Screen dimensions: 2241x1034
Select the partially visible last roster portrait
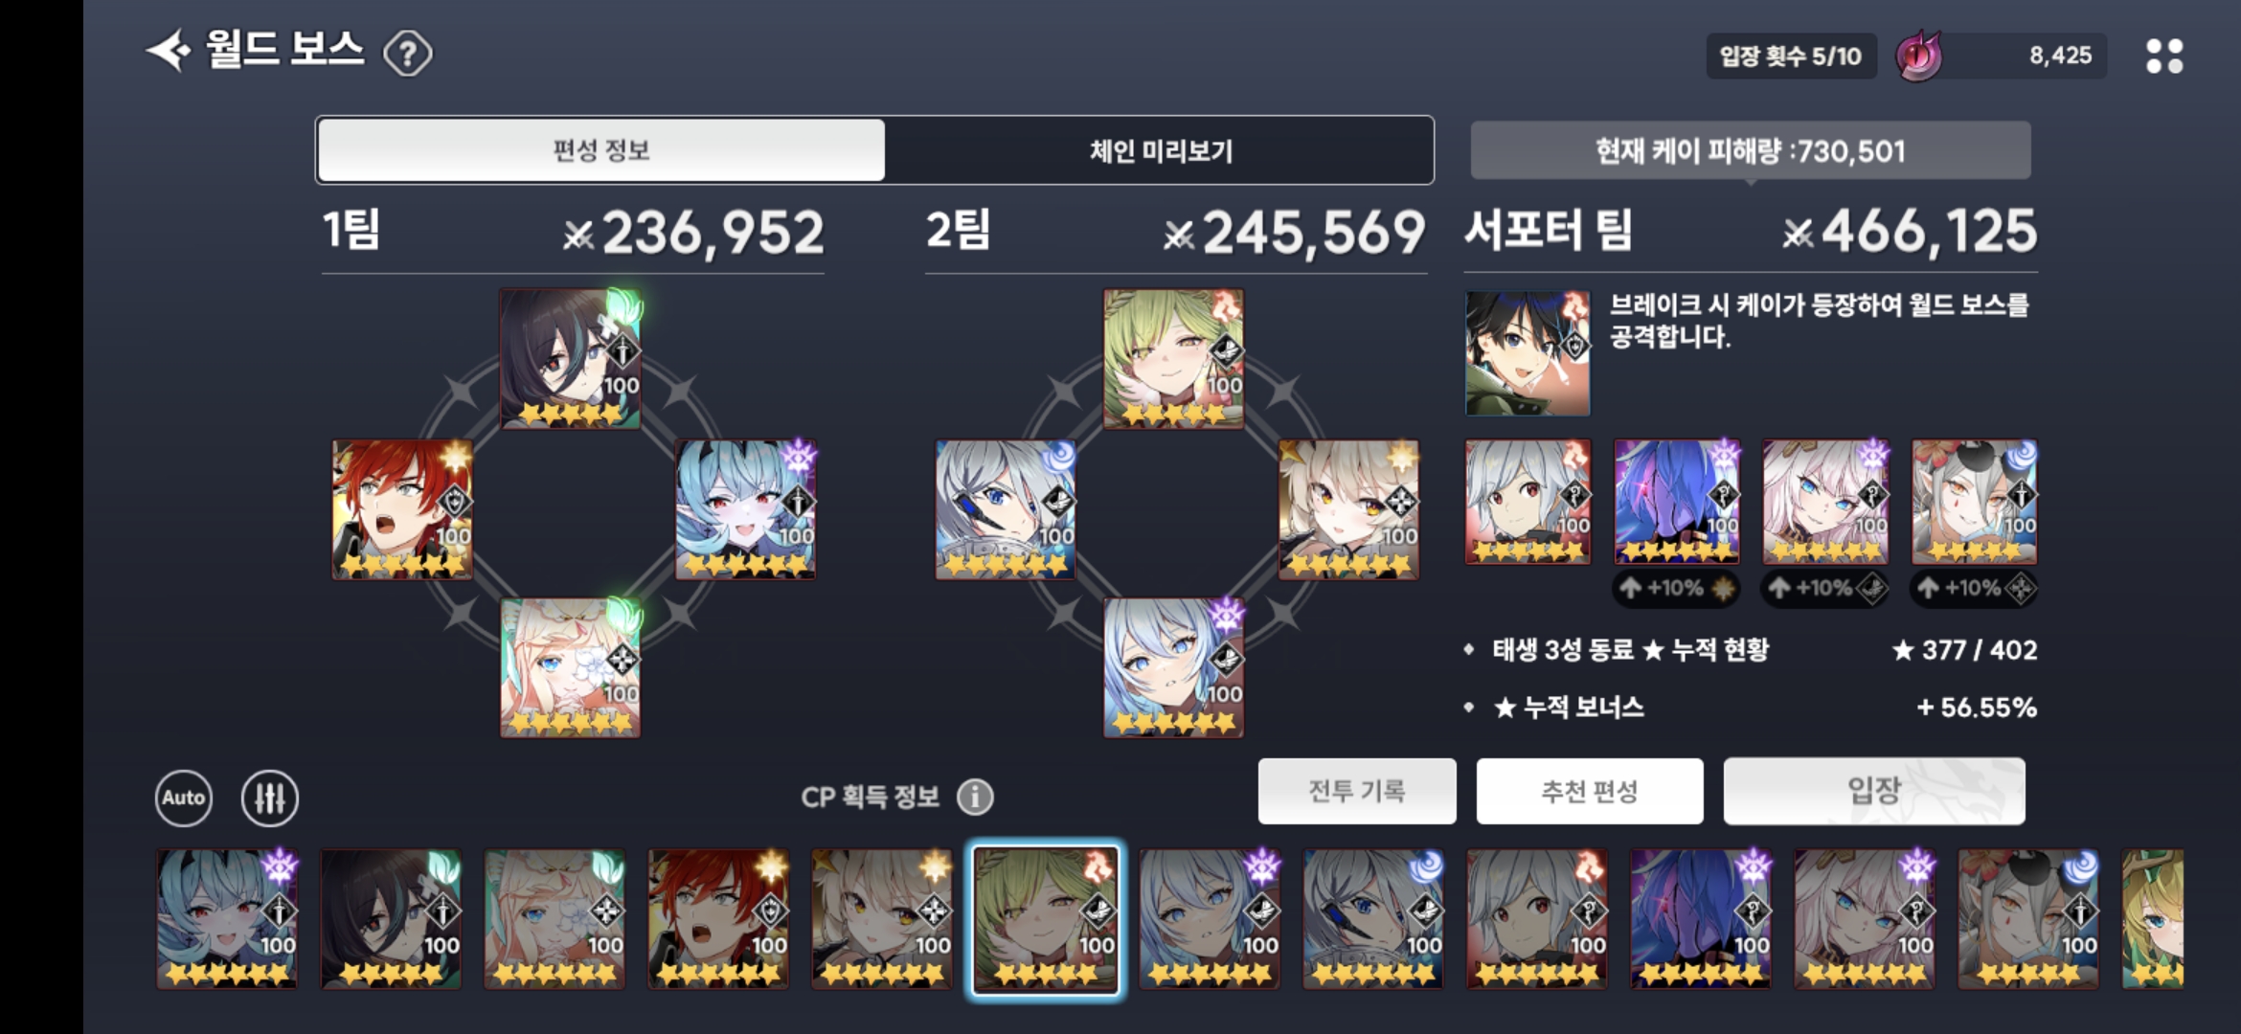tap(2153, 919)
